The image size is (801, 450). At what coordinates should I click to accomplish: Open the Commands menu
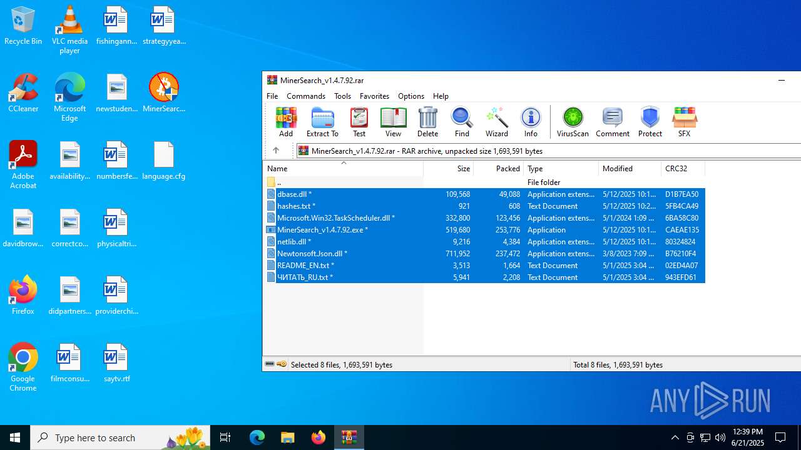(306, 96)
